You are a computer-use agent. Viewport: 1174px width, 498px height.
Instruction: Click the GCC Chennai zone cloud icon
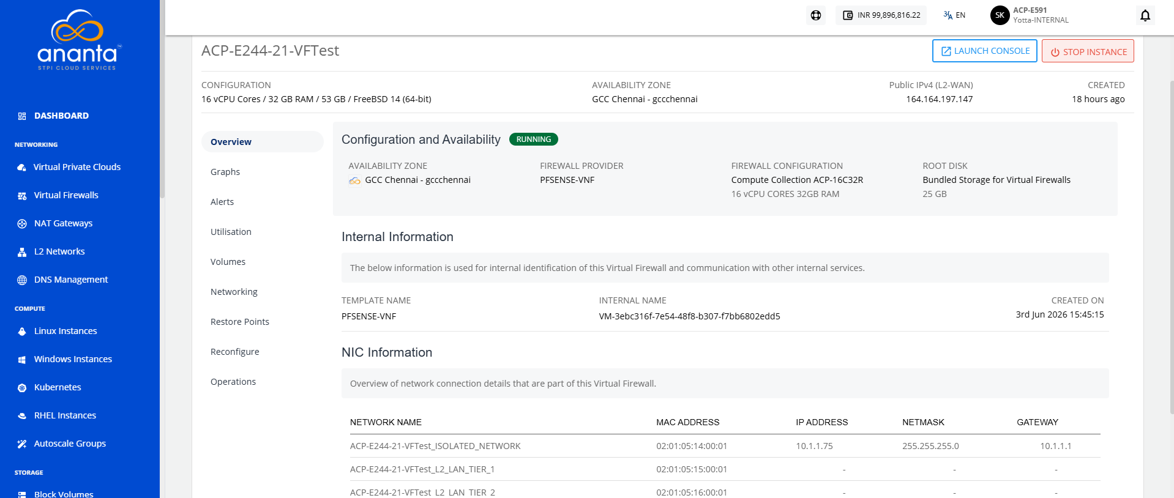[x=354, y=180]
